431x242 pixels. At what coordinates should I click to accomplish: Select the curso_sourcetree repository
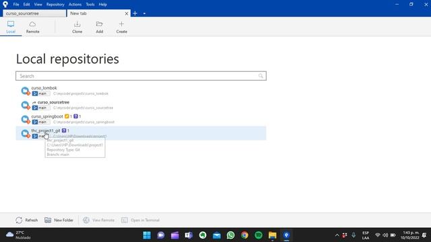pos(141,105)
